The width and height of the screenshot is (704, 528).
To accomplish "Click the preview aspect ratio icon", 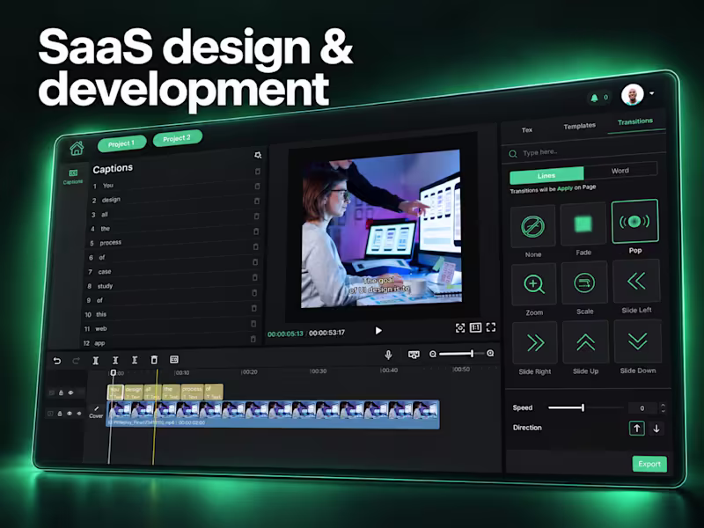I will coord(475,327).
